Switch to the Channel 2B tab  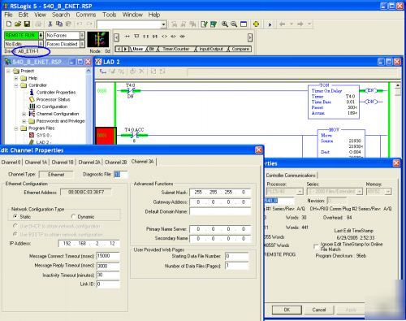coord(116,163)
